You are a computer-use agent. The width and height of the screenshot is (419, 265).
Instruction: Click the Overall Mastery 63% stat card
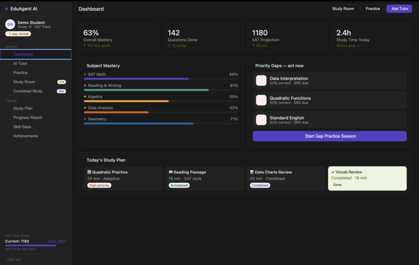(119, 38)
